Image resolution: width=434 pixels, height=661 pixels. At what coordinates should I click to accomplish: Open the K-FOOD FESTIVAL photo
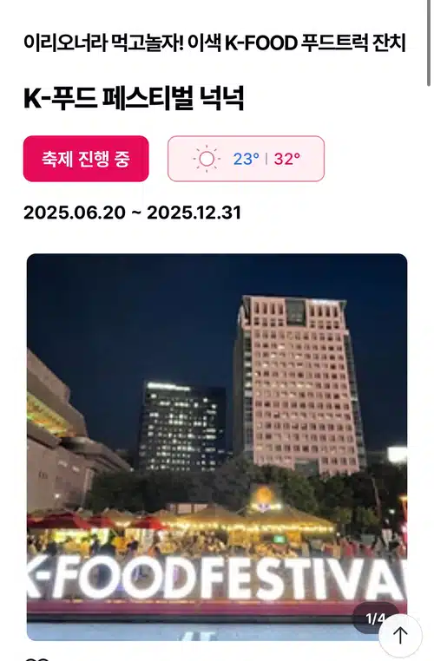click(x=217, y=447)
